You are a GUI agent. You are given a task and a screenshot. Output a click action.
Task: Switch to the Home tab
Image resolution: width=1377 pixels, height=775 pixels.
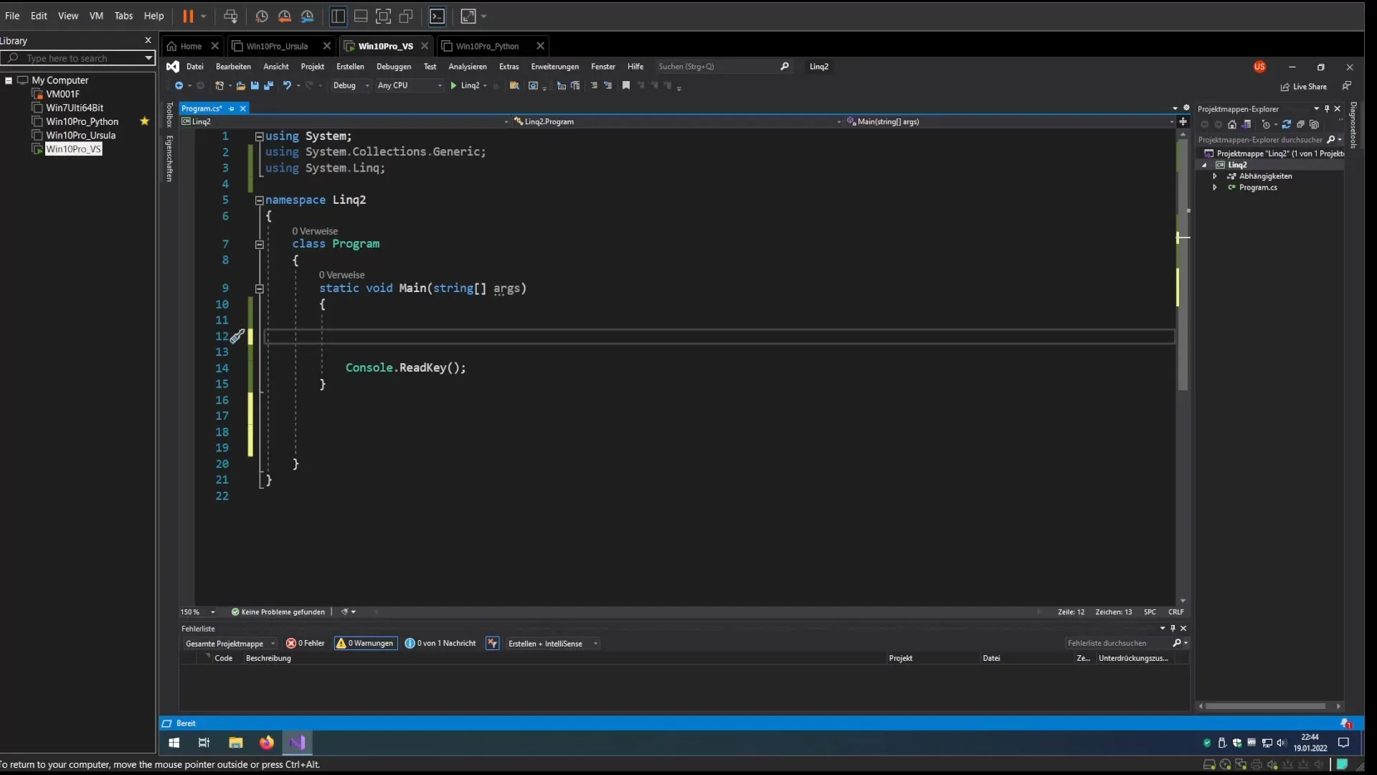coord(191,46)
